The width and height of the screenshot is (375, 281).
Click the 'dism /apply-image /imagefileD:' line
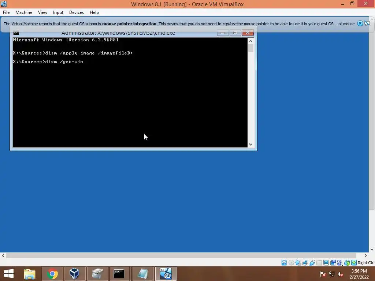coord(73,53)
